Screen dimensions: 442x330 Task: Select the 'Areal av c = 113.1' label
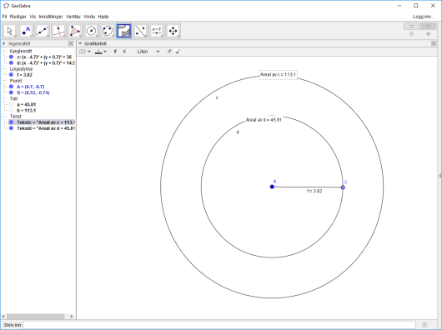tap(278, 75)
